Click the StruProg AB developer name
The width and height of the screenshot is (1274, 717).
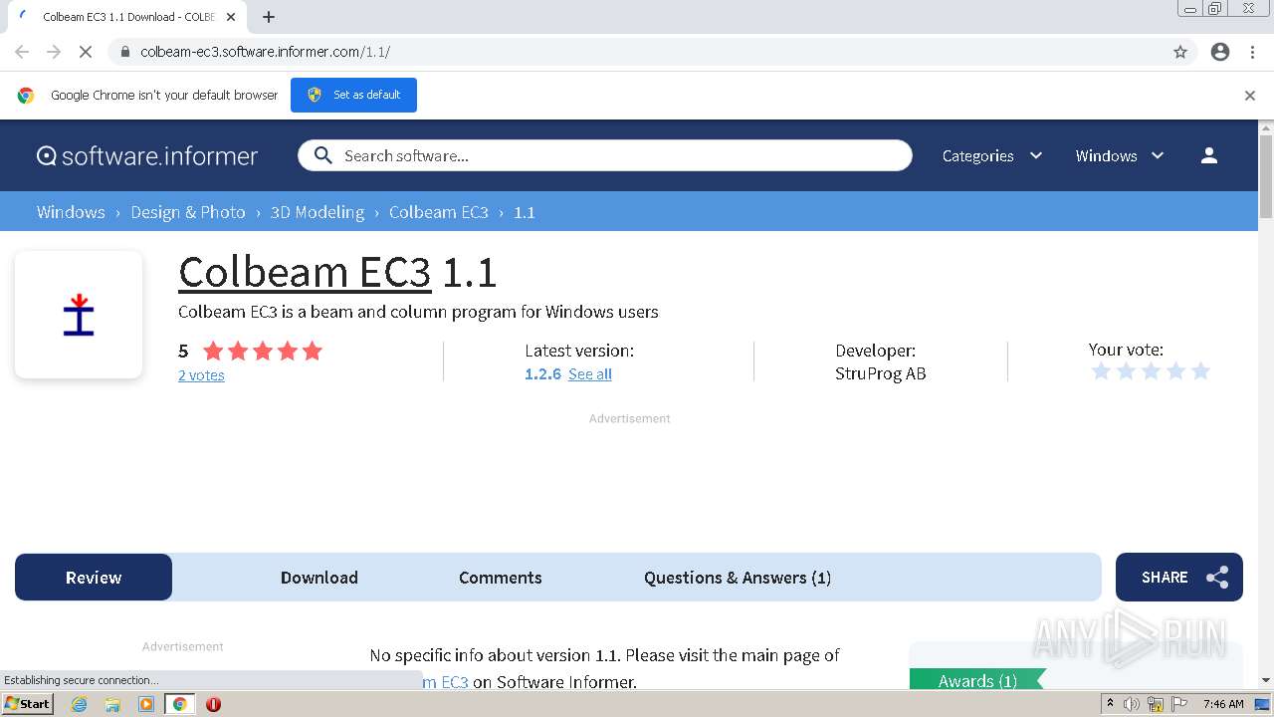tap(881, 374)
